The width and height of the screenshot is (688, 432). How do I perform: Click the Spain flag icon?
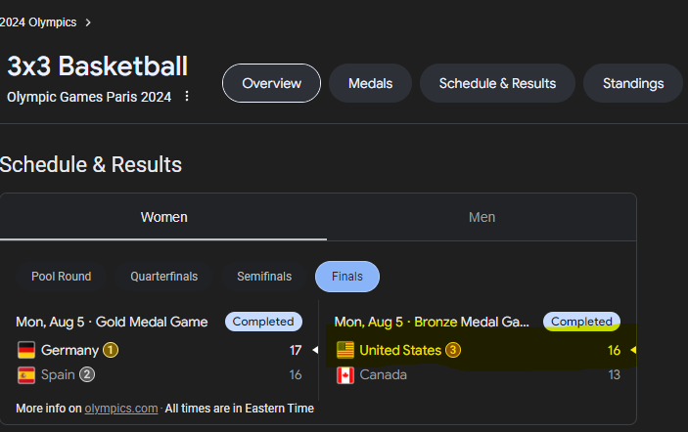pyautogui.click(x=26, y=375)
